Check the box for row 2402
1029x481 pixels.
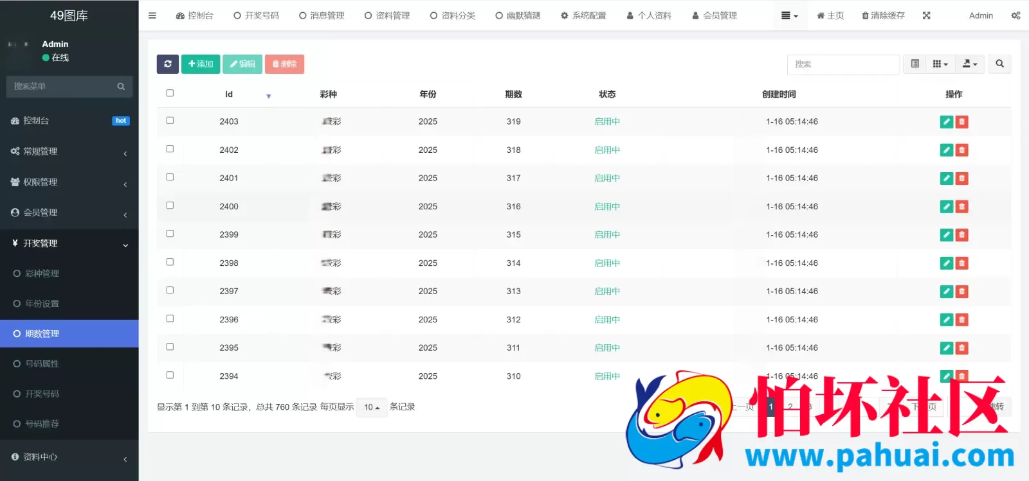tap(170, 149)
